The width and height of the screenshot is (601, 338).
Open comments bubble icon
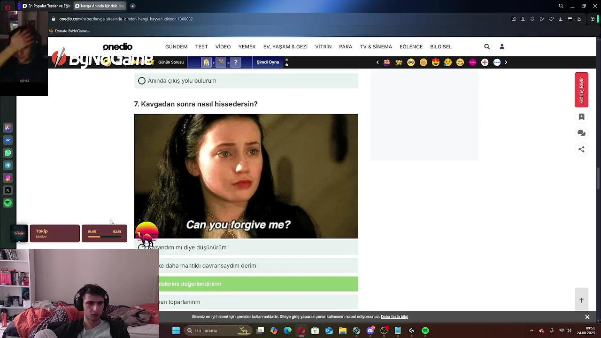coord(581,133)
